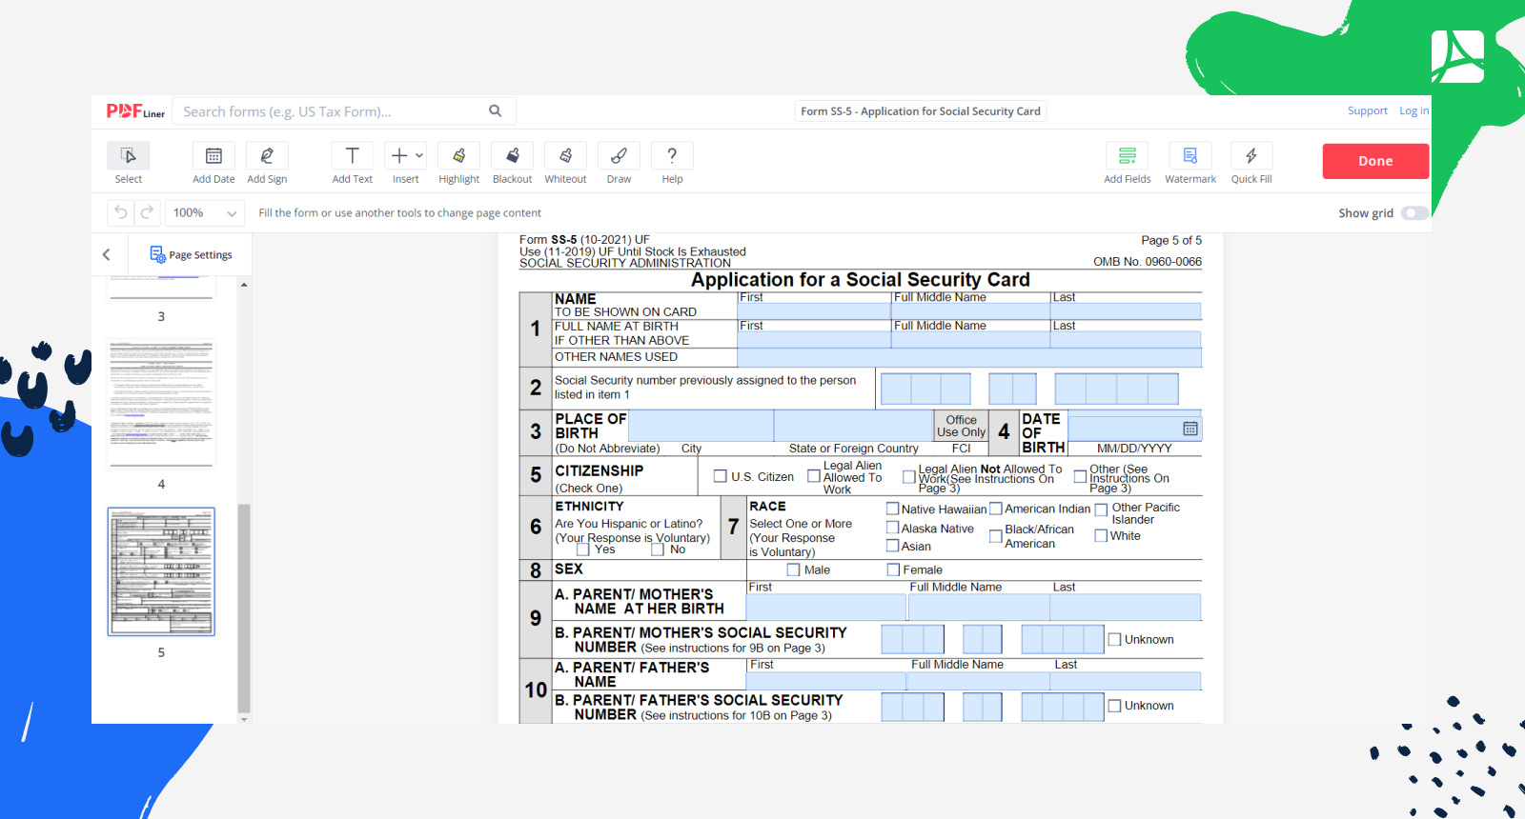Open the Add Date tool

pyautogui.click(x=213, y=156)
